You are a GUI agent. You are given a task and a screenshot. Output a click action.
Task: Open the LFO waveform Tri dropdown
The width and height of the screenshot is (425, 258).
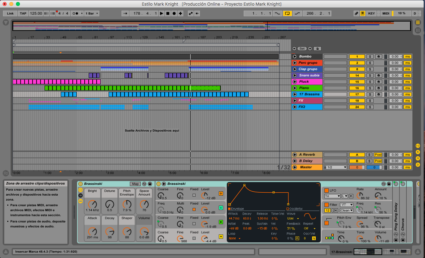[x=332, y=196]
